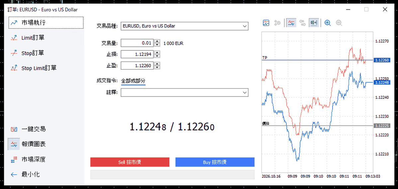The height and width of the screenshot is (189, 398).
Task: Zoom in on the tick chart
Action: tap(328, 23)
